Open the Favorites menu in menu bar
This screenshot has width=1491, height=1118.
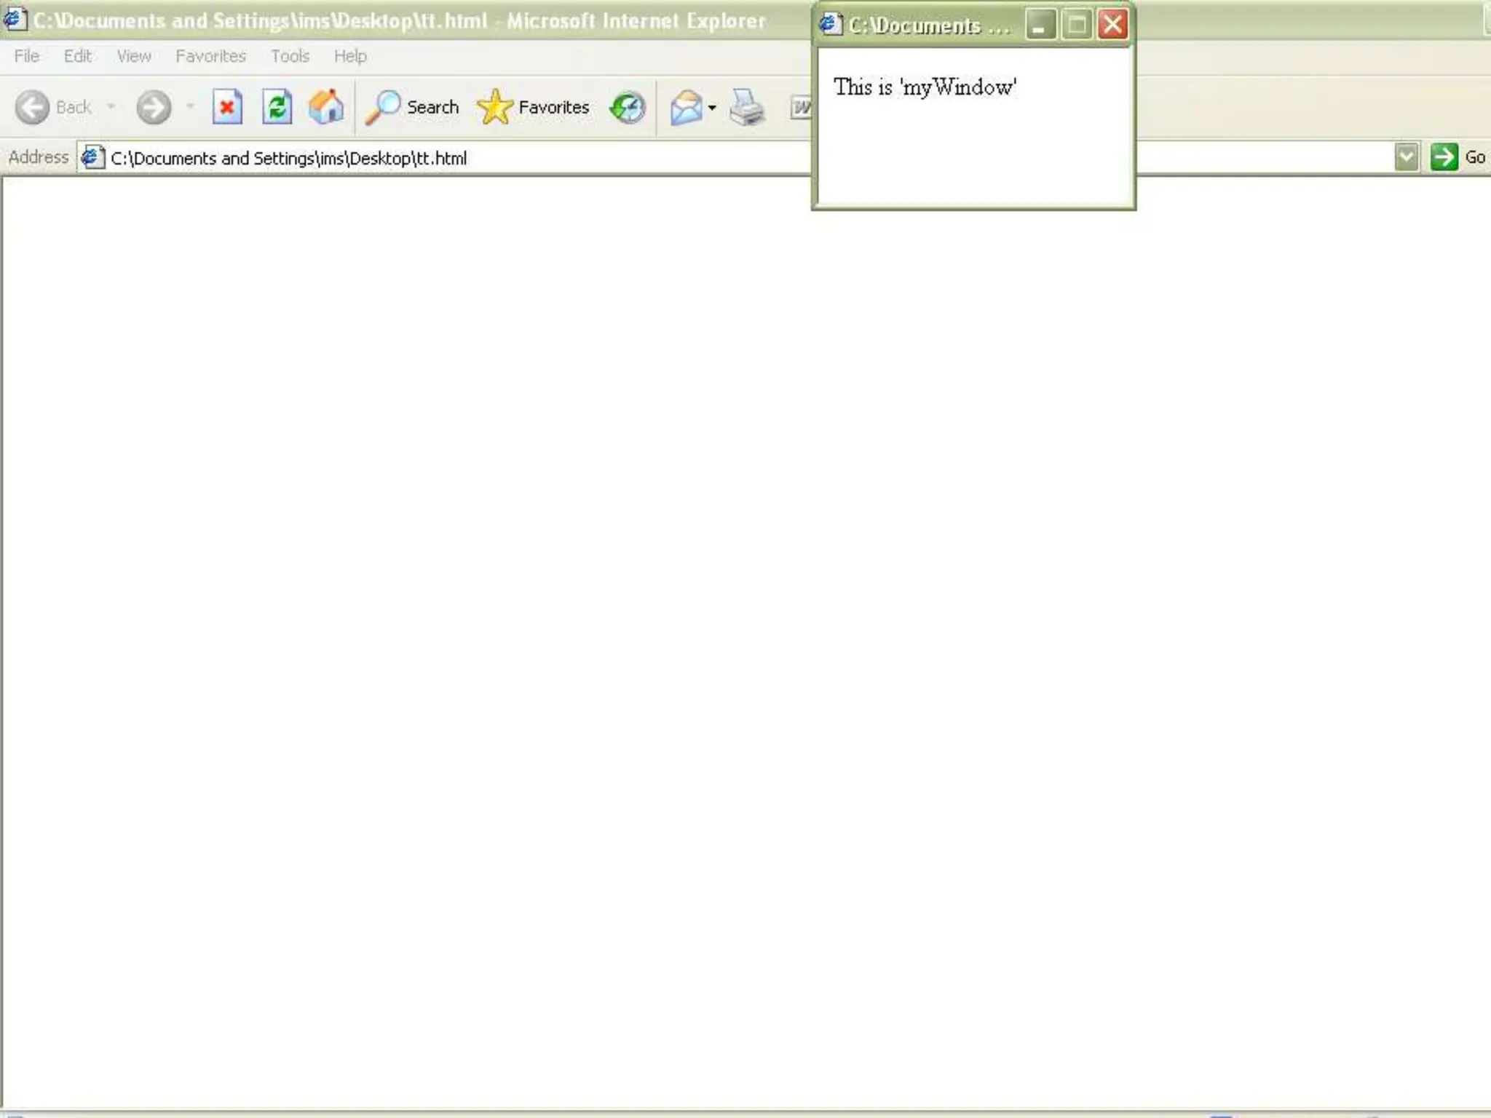[x=210, y=56]
